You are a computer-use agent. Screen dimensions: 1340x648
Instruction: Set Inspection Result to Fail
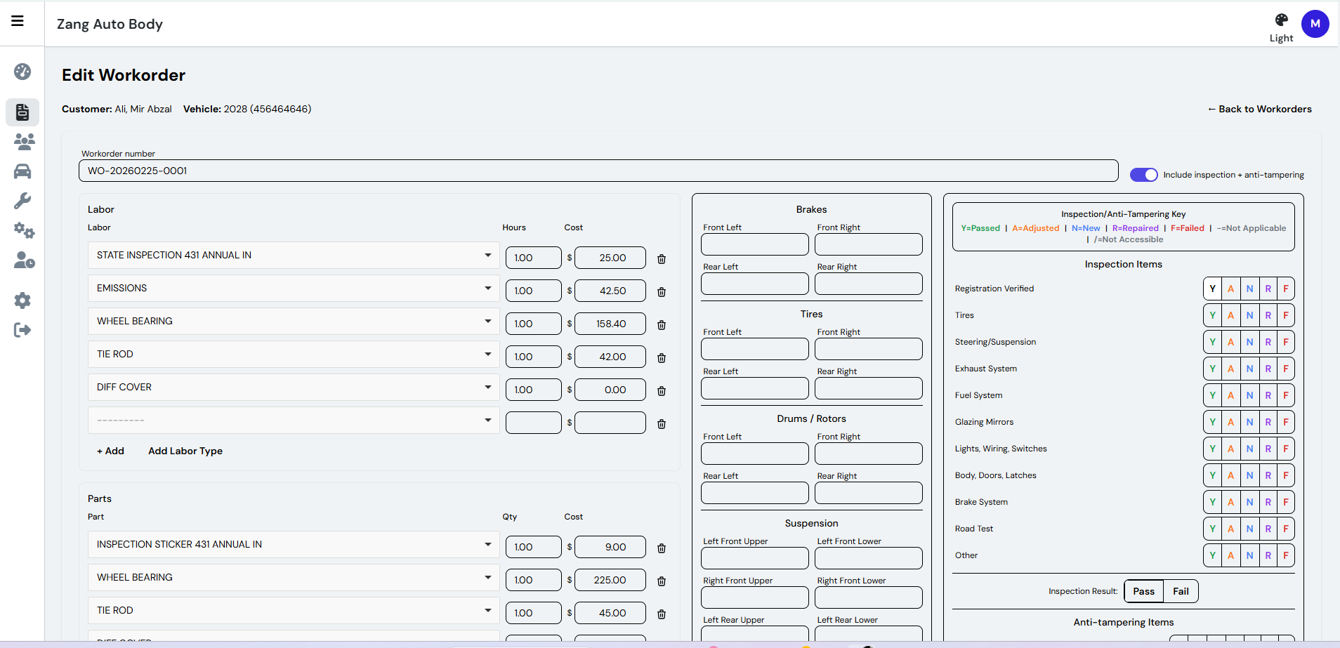(1181, 591)
